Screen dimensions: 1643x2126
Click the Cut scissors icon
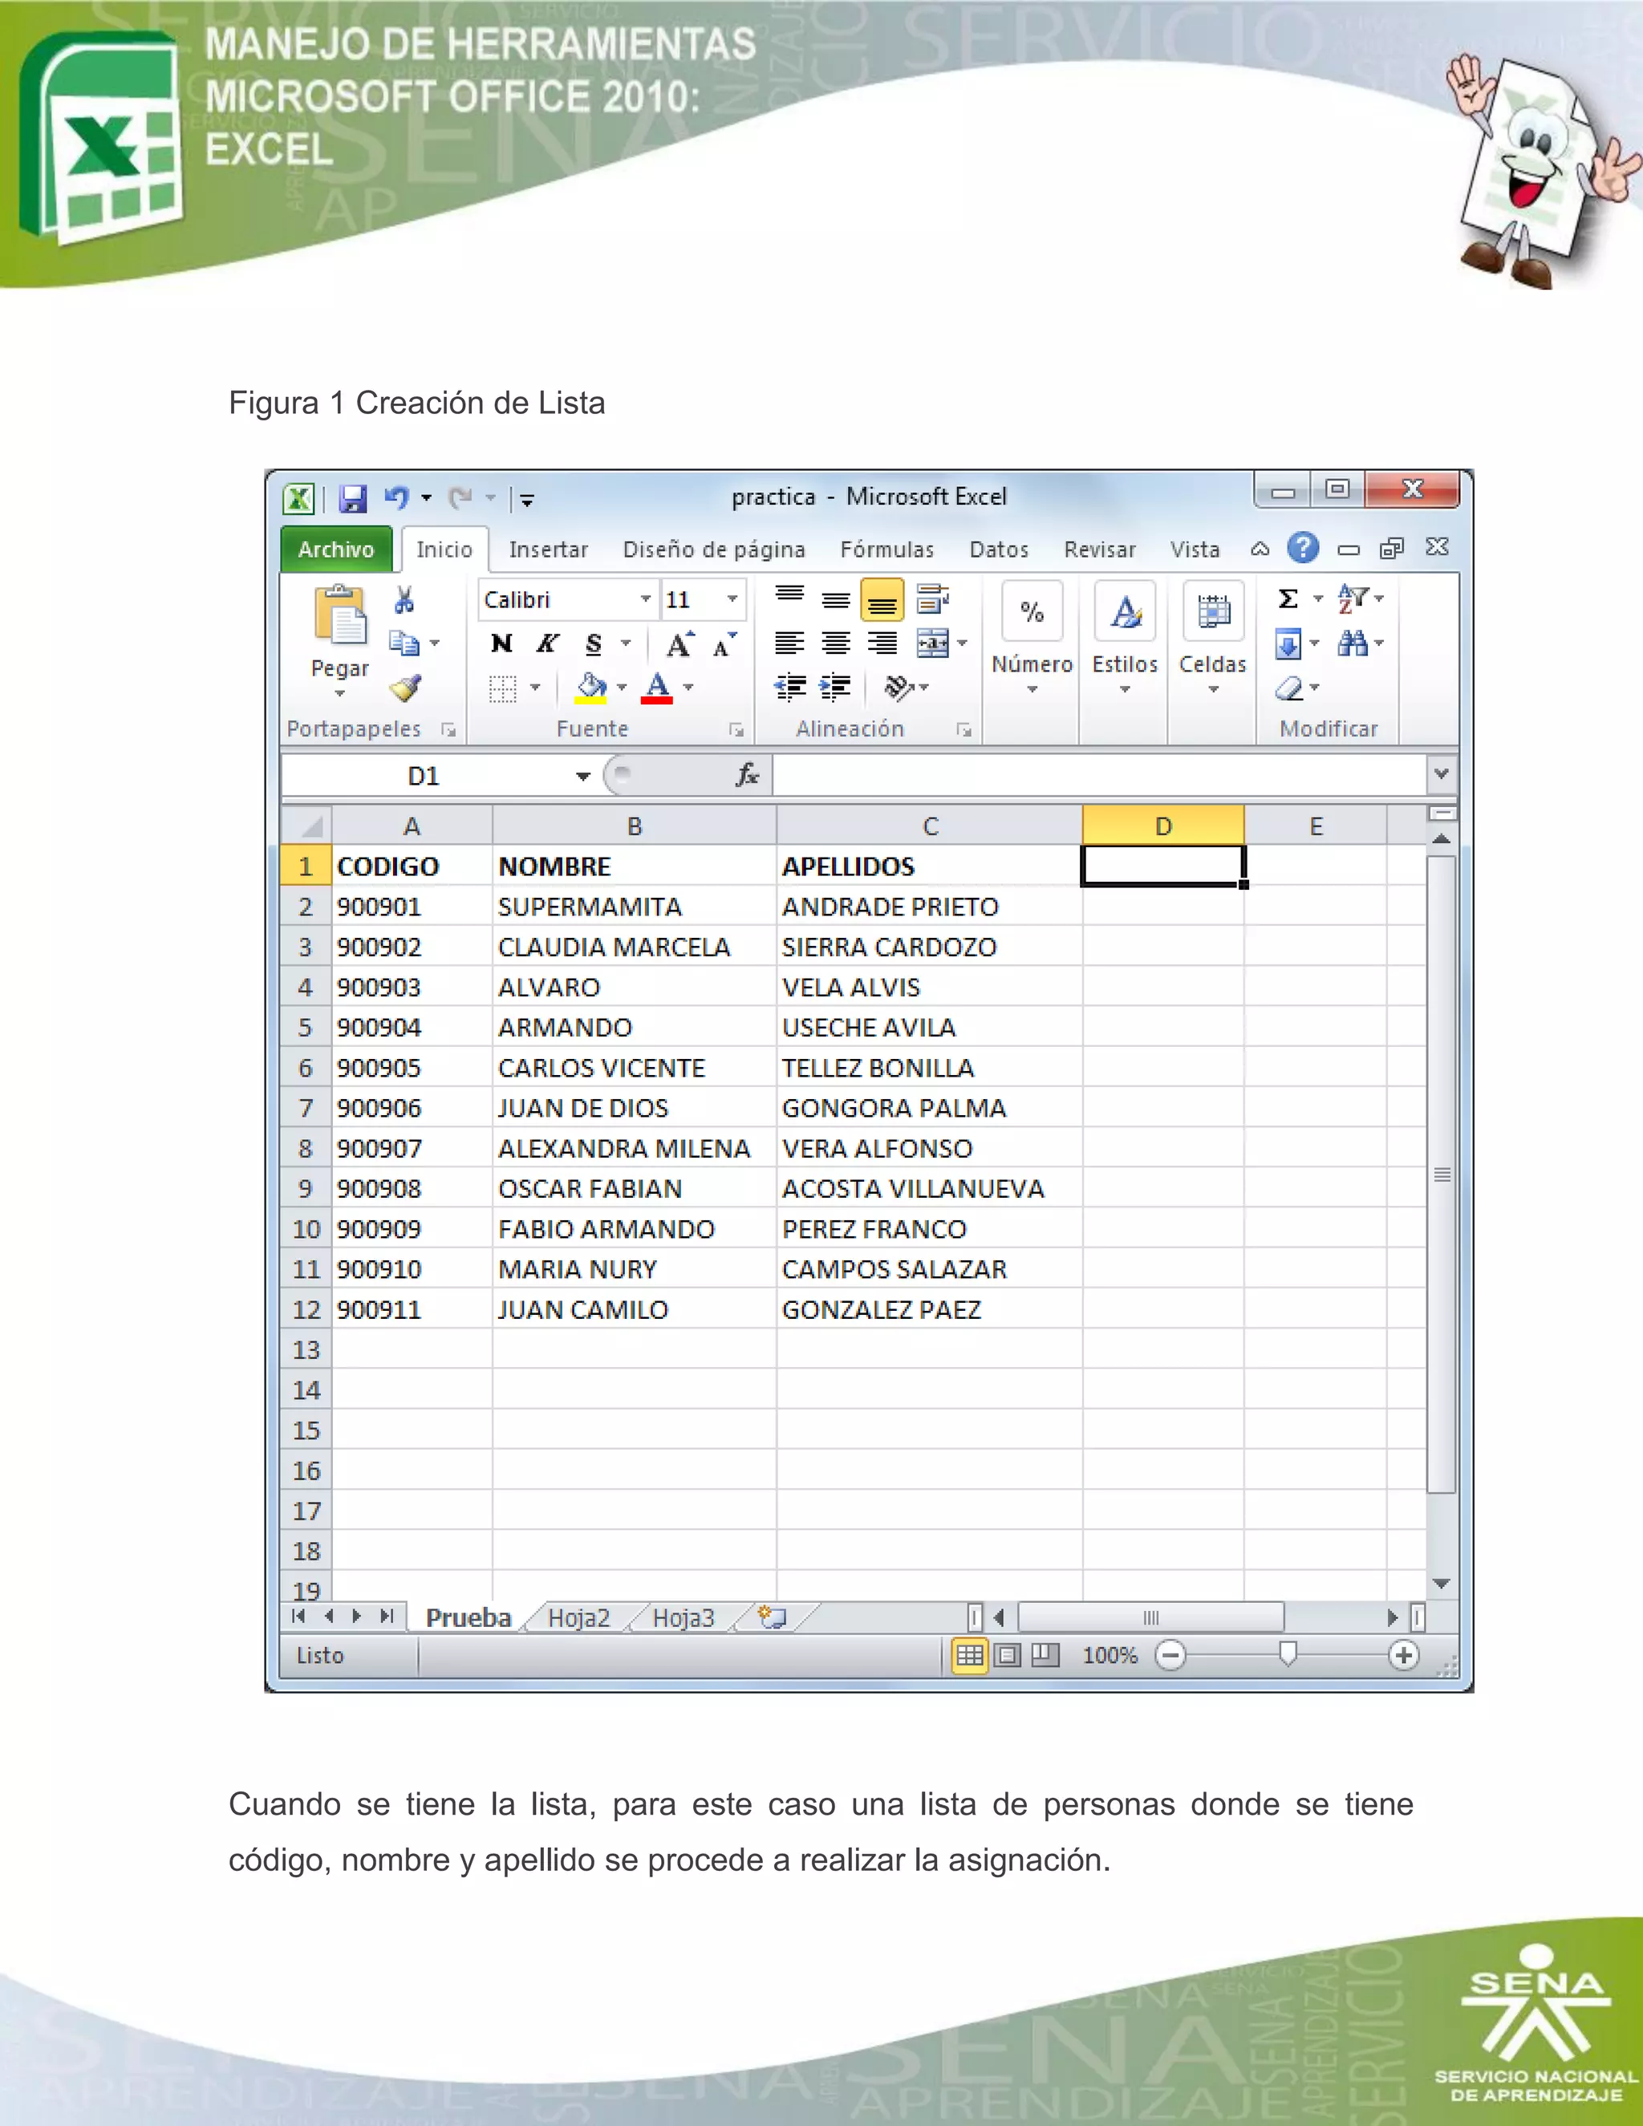(404, 599)
